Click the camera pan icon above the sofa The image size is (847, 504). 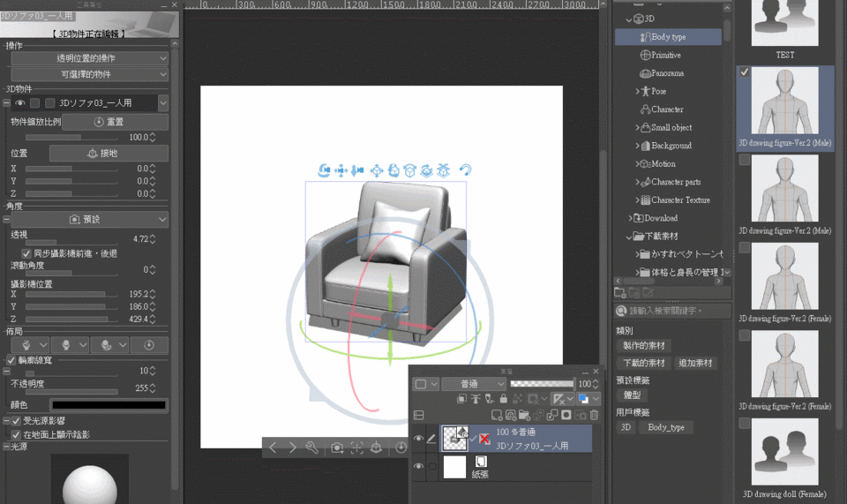tap(341, 170)
